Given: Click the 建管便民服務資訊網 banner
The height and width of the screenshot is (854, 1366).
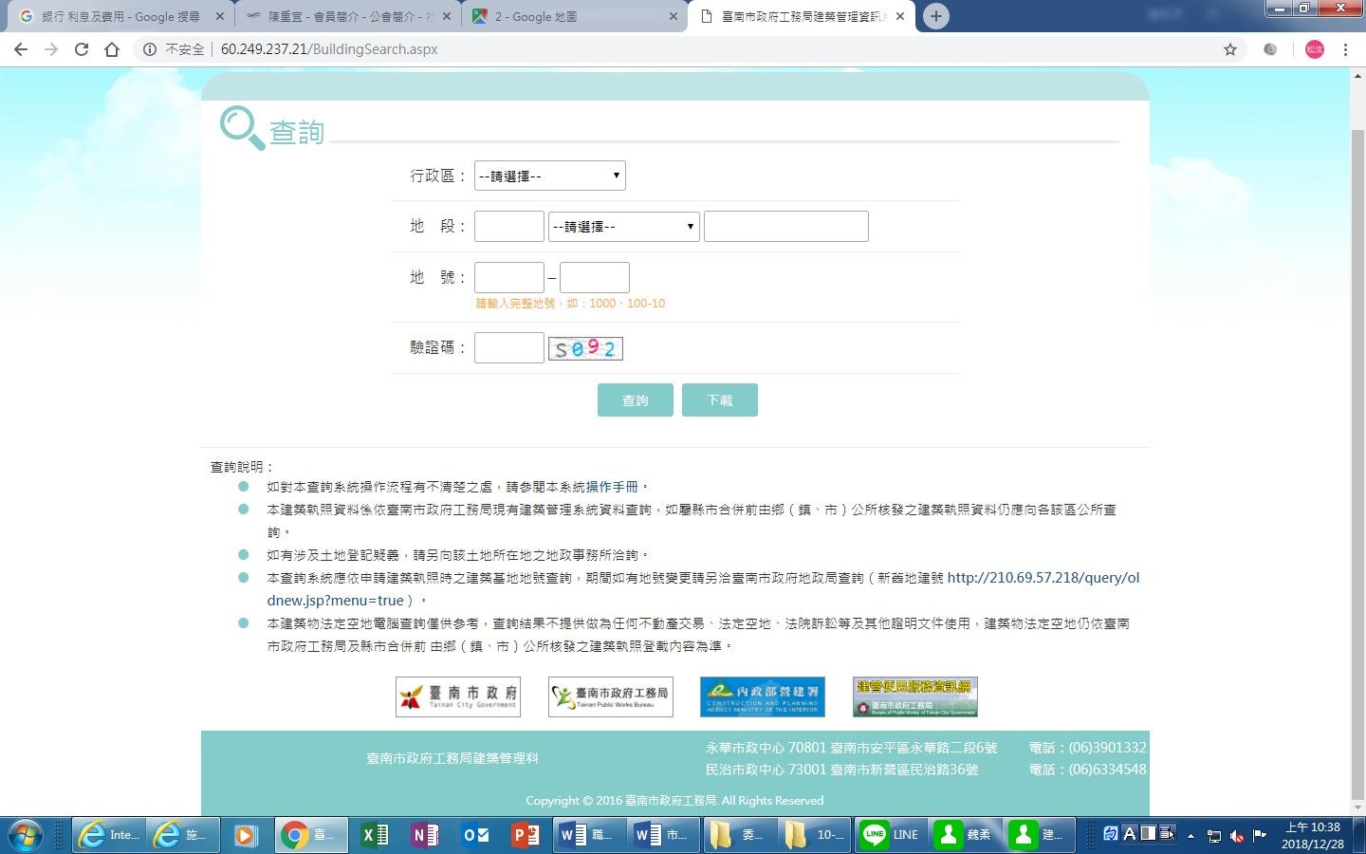Looking at the screenshot, I should coord(915,696).
